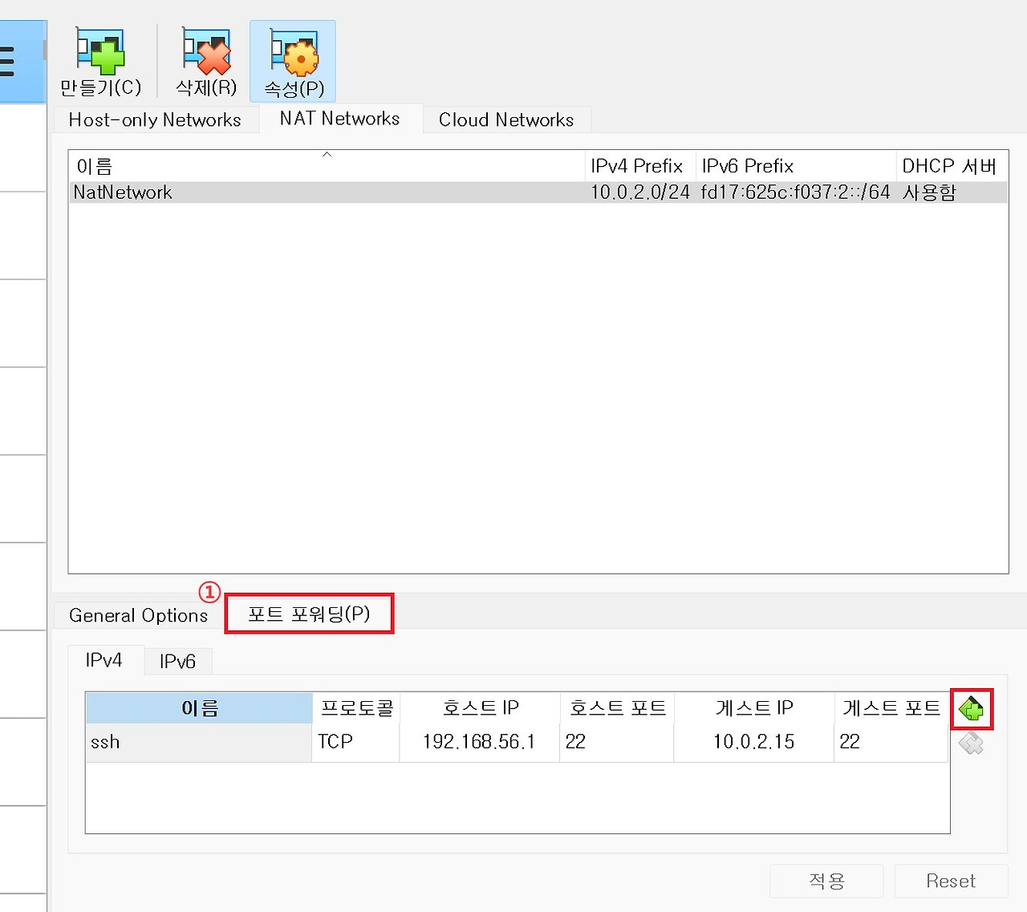
Task: Add a new port forwarding rule
Action: click(972, 708)
